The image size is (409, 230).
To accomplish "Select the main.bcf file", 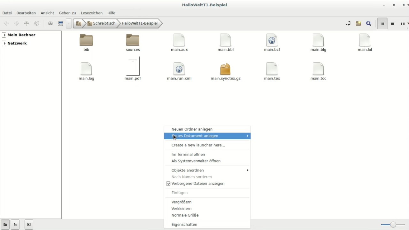I will (272, 42).
